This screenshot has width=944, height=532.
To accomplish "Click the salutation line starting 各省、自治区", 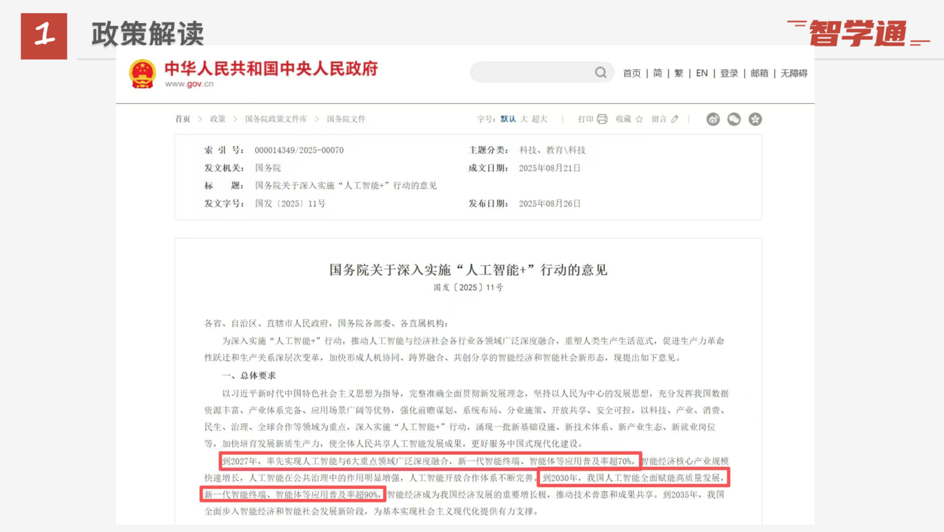I will (326, 324).
